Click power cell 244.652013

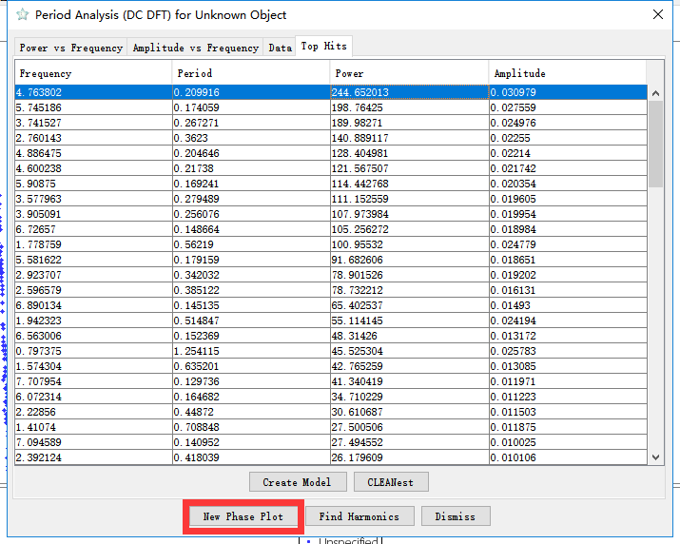[410, 92]
